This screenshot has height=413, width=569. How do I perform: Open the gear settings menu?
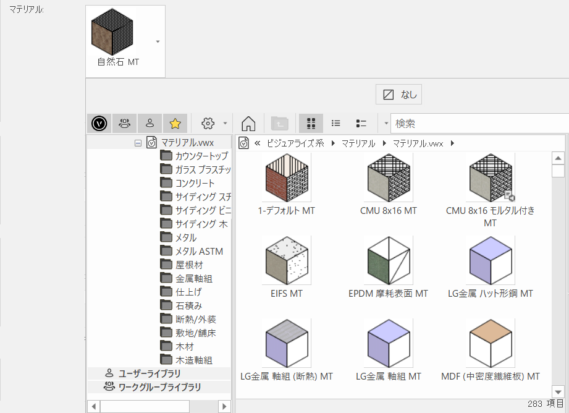208,123
